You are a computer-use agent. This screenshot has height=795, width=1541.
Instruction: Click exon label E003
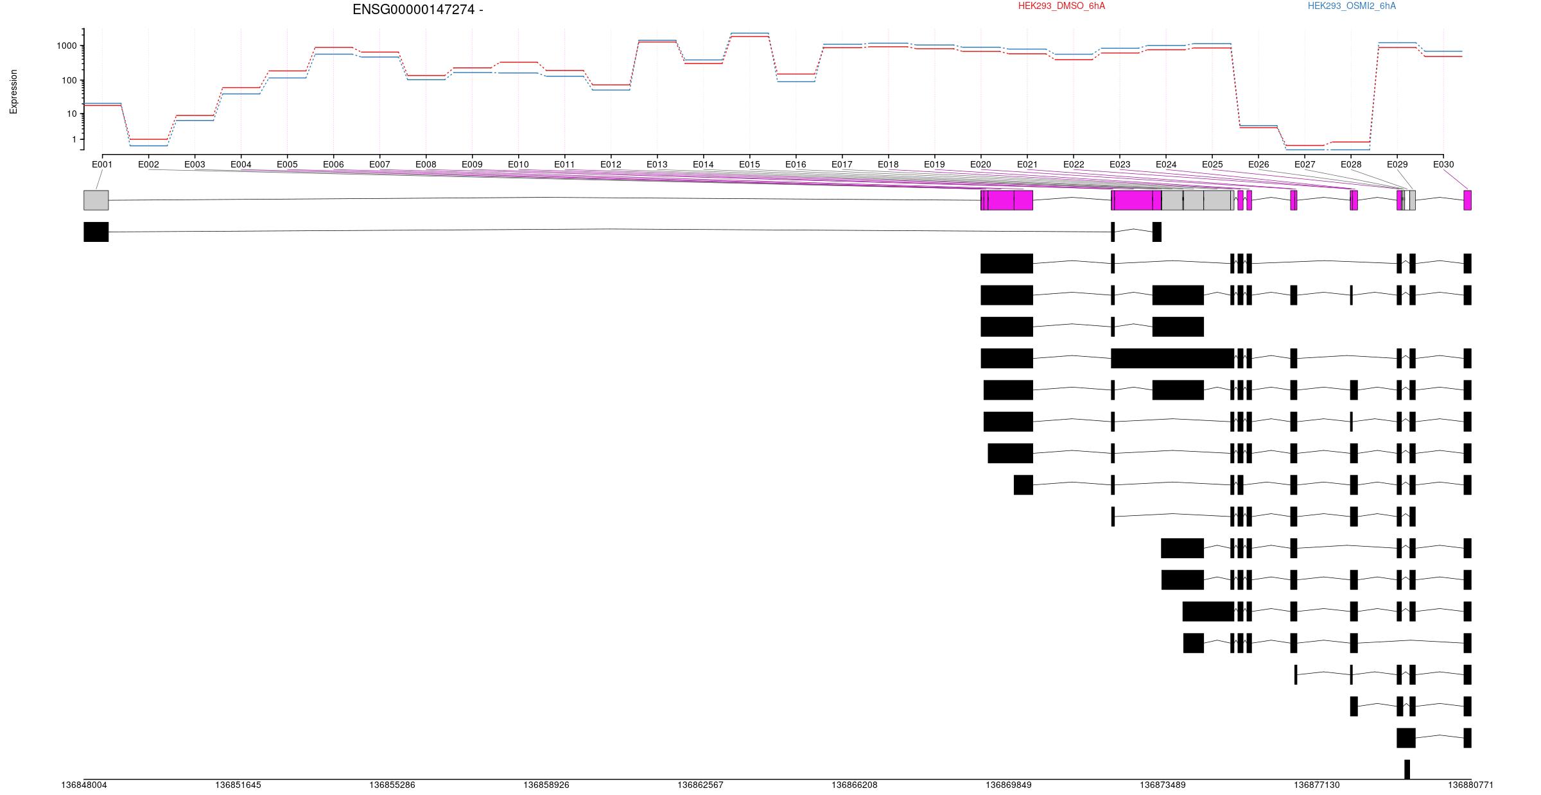tap(195, 164)
